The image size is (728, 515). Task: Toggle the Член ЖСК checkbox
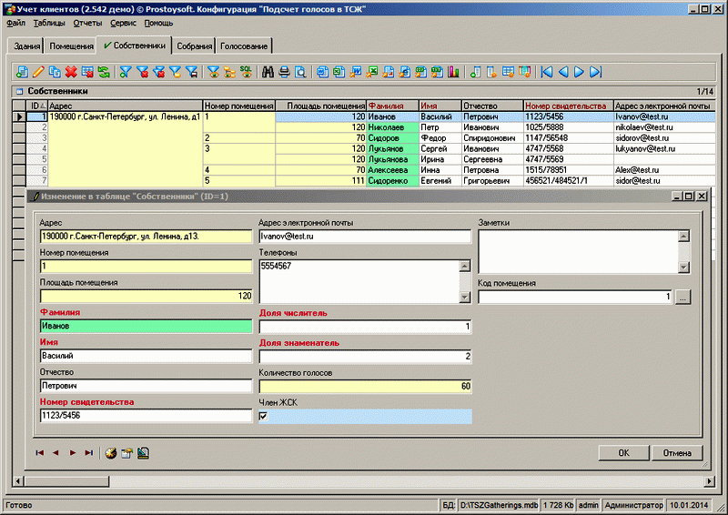(x=264, y=417)
